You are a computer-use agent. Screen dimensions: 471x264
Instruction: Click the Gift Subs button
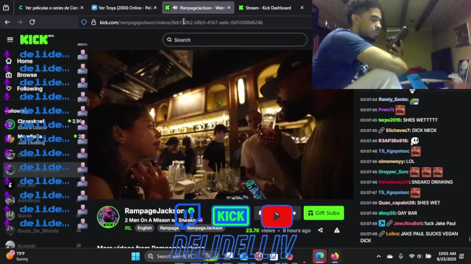click(x=324, y=213)
